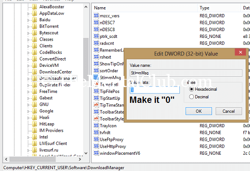This screenshot has height=171, width=250.
Task: Click the tree horizontal scroll left arrow
Action: click(6, 159)
